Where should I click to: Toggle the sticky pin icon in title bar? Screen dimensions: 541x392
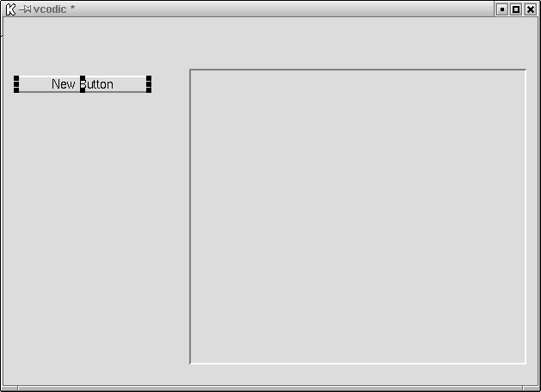[x=25, y=9]
